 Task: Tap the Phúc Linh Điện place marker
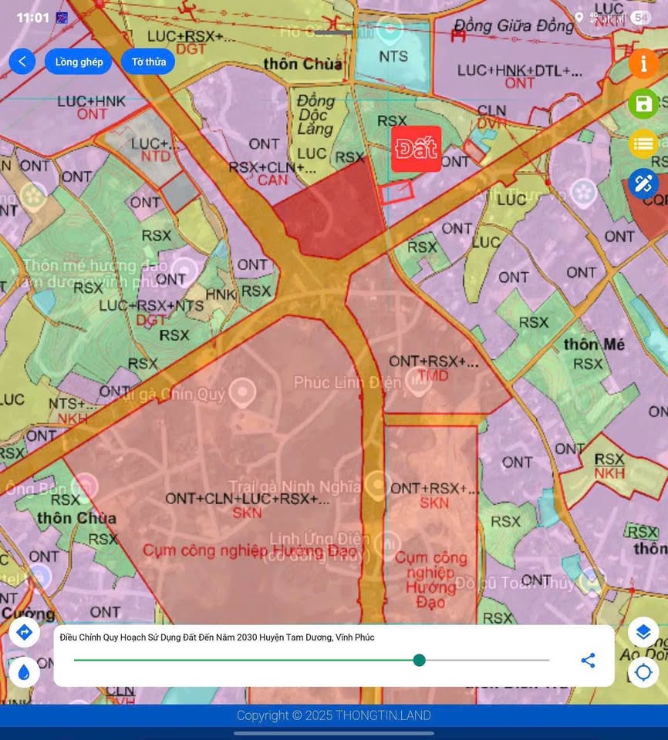click(419, 383)
